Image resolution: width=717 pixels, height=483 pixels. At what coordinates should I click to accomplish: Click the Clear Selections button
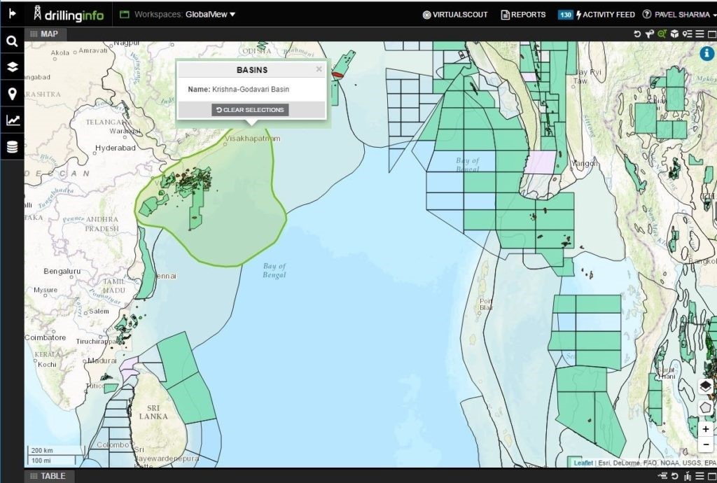[250, 110]
